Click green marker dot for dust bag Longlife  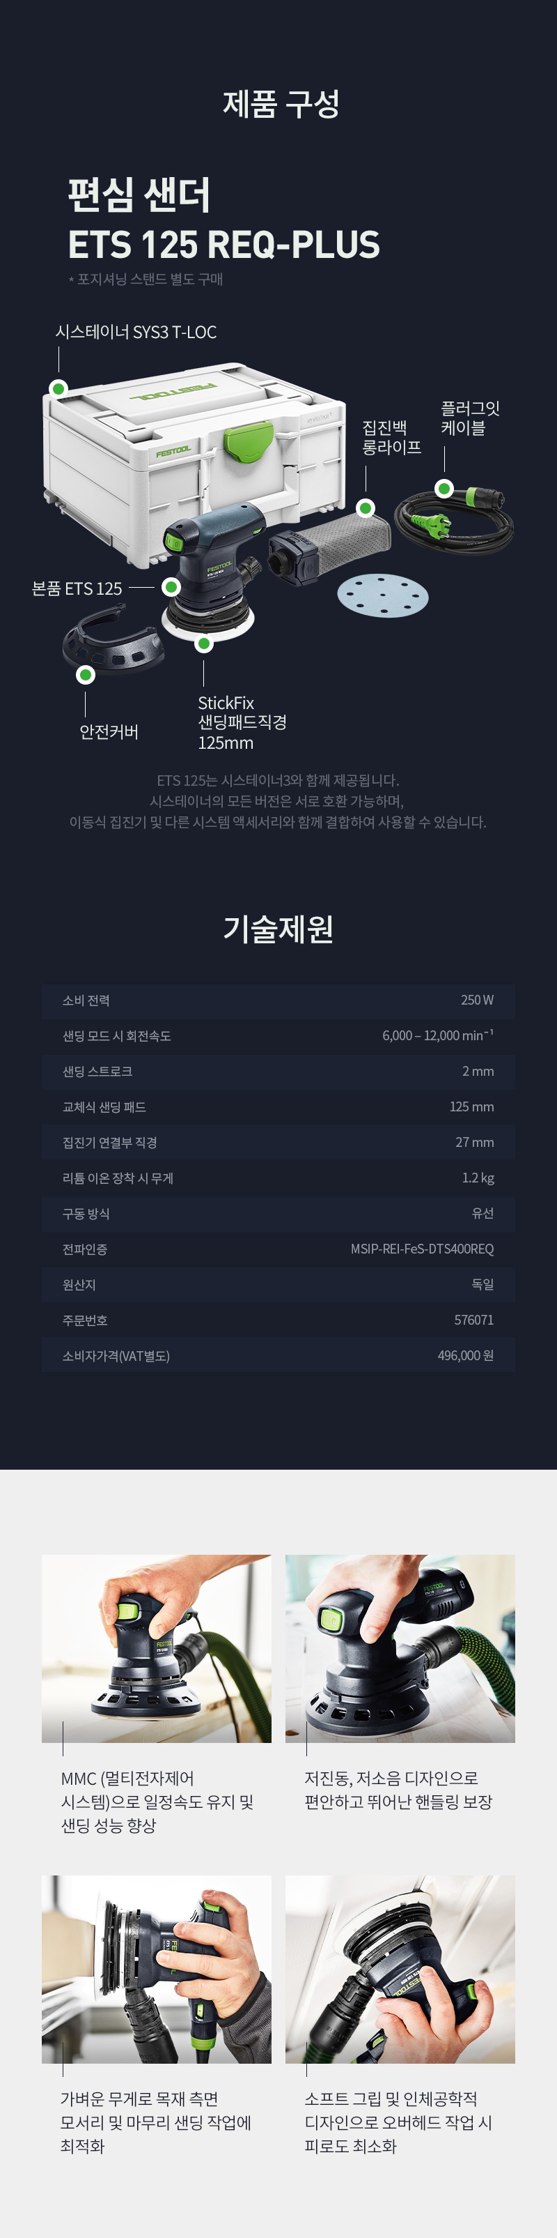pos(366,508)
